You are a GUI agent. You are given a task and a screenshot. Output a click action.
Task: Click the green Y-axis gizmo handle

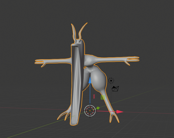(x=98, y=108)
